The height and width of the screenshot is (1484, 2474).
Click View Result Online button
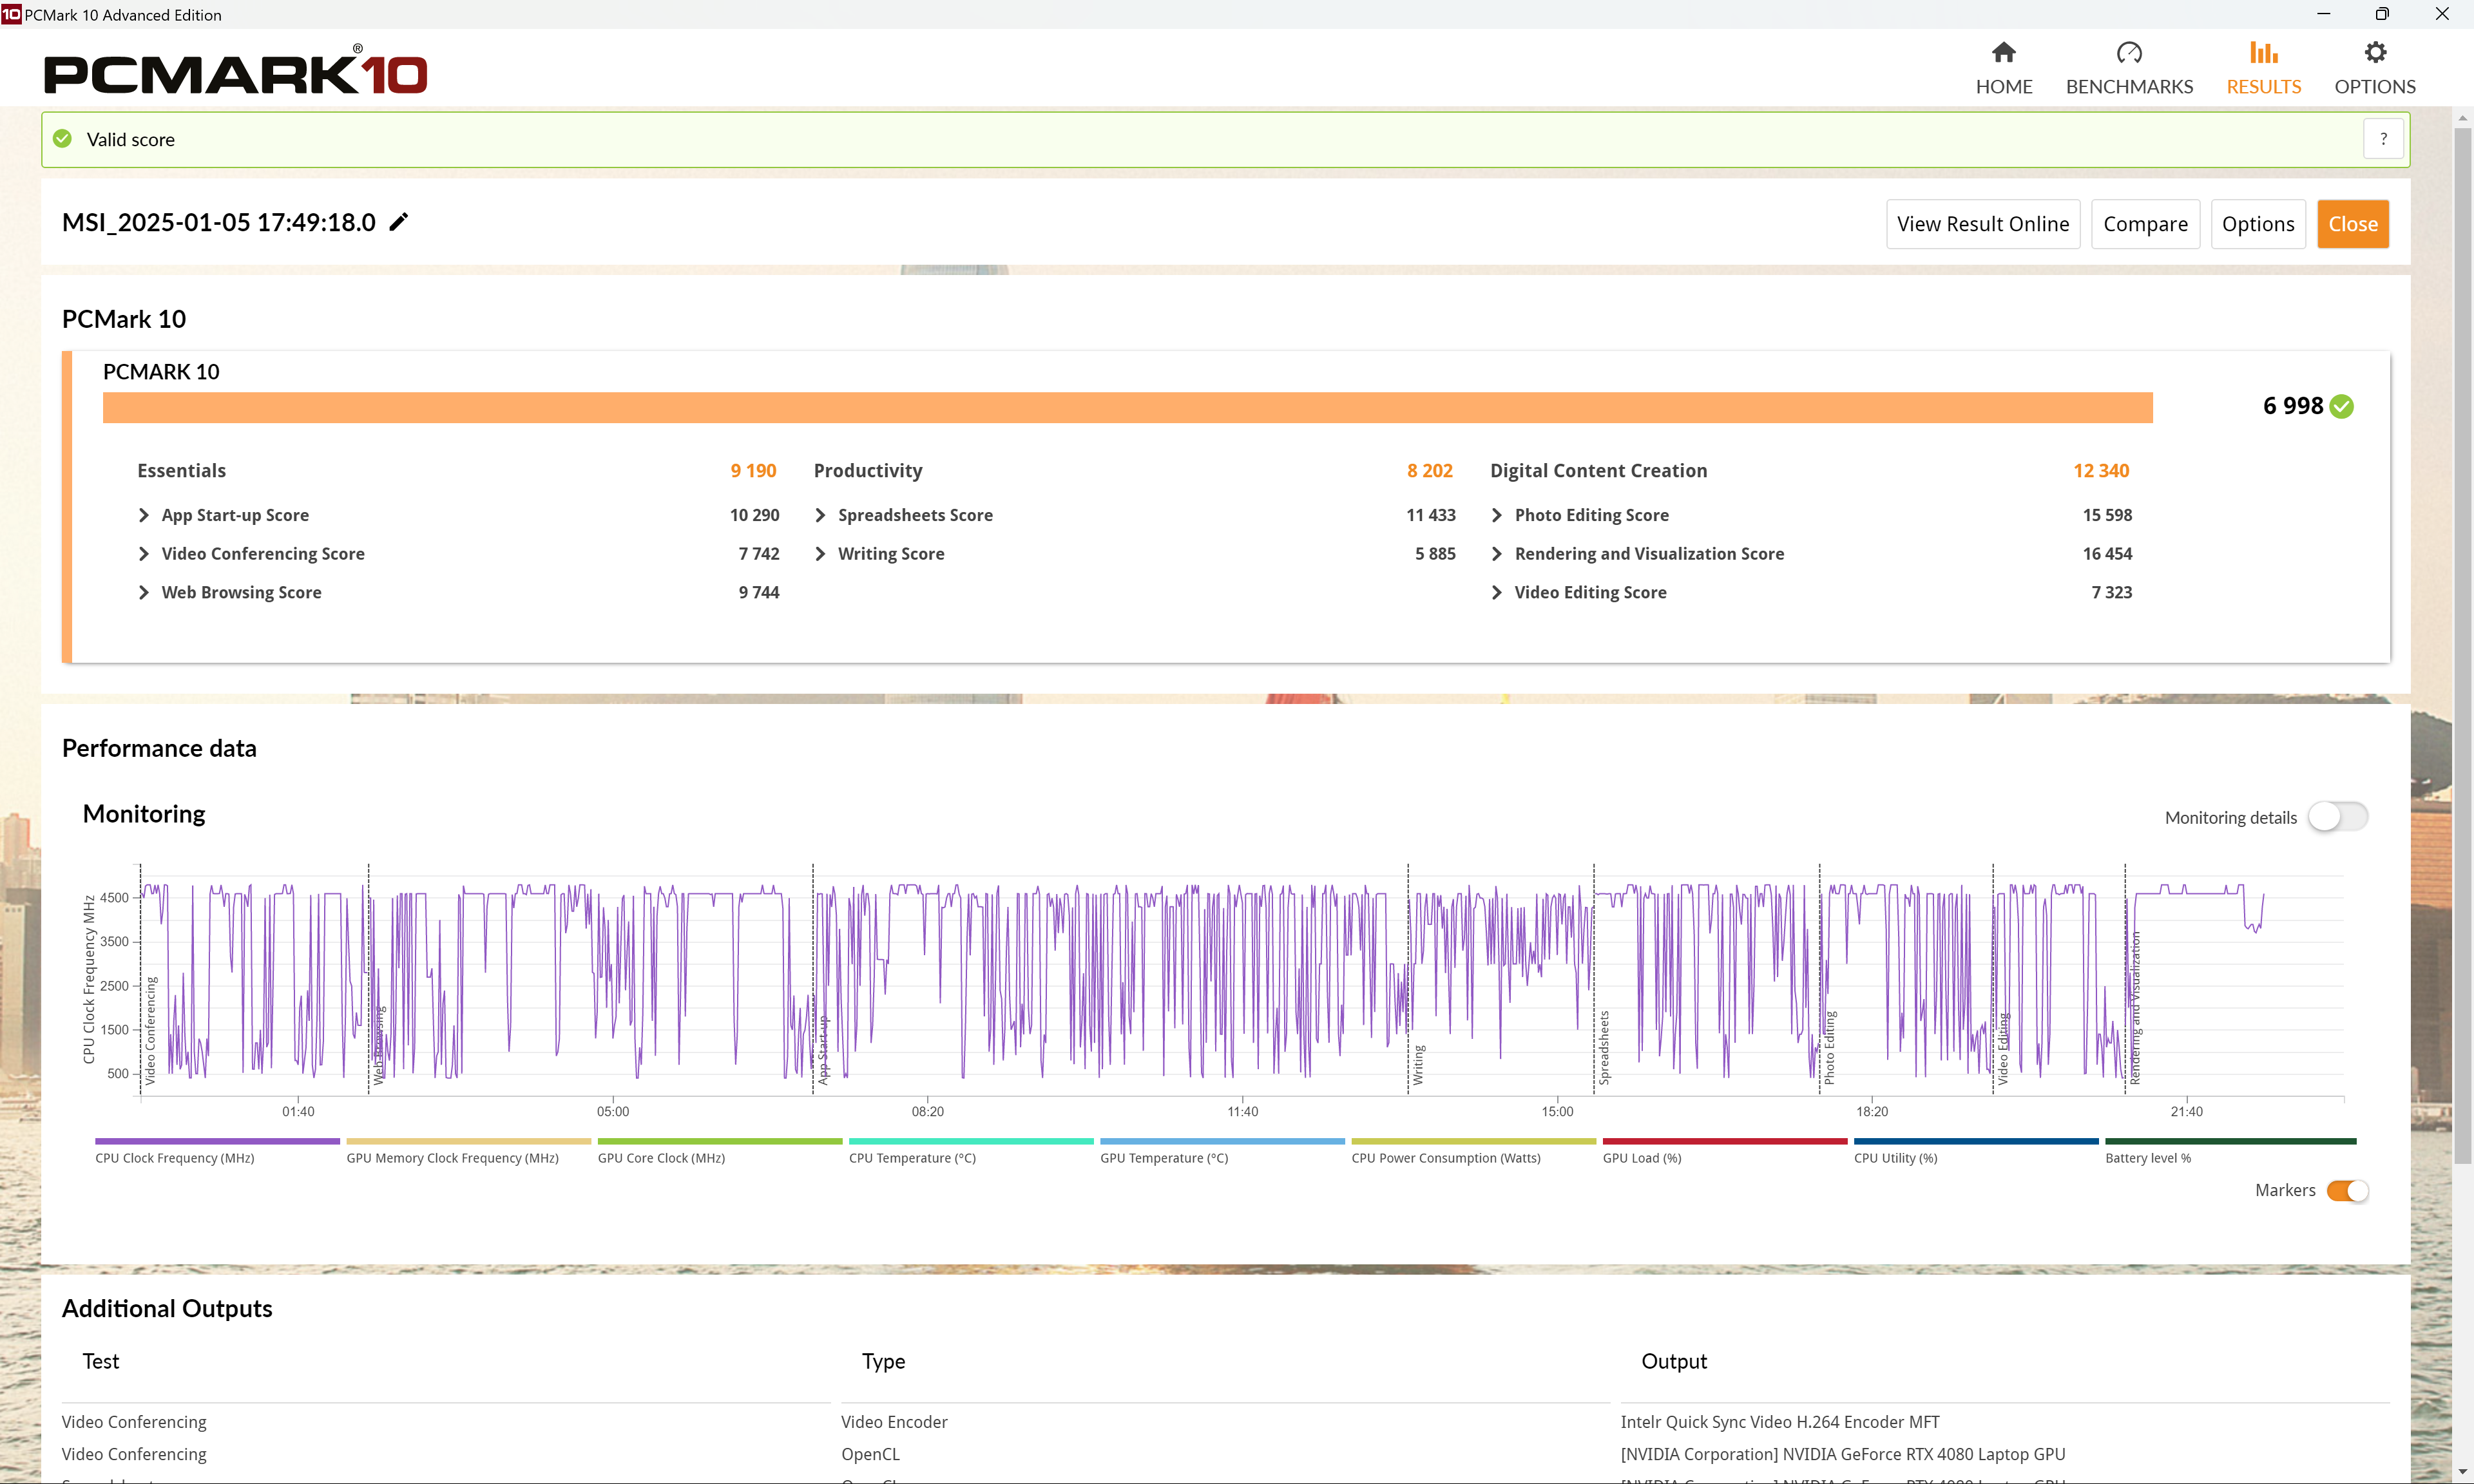(1983, 224)
